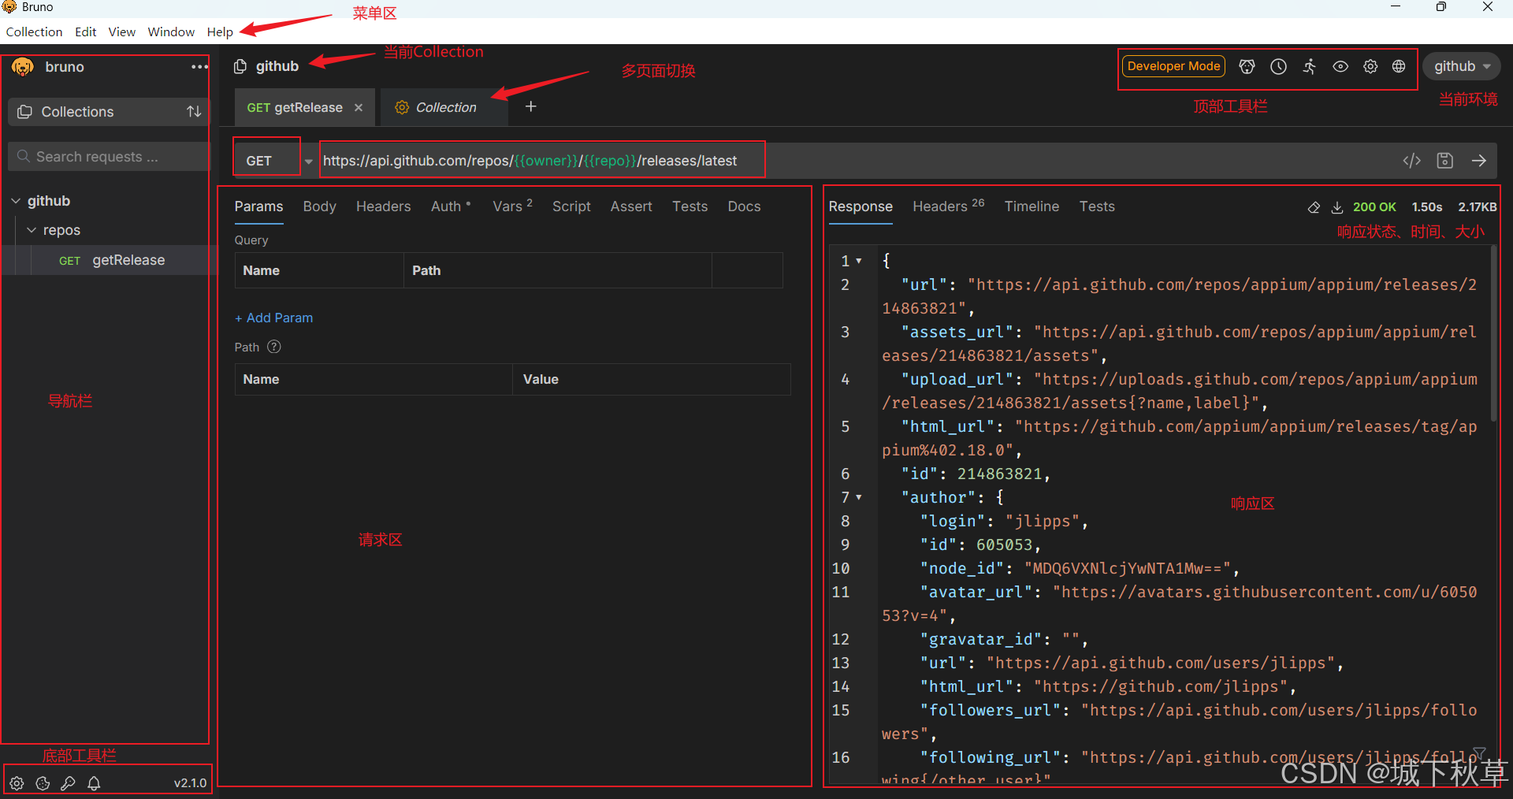Screen dimensions: 1513x799
Task: Open the Assert tab
Action: pyautogui.click(x=631, y=206)
